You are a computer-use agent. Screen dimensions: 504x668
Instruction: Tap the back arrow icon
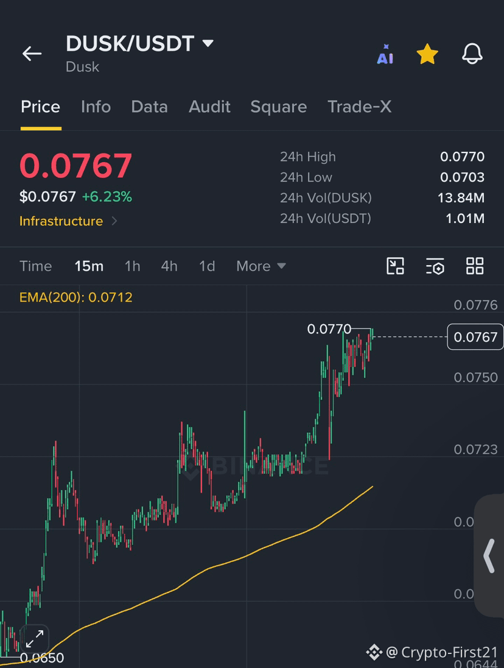[x=32, y=54]
